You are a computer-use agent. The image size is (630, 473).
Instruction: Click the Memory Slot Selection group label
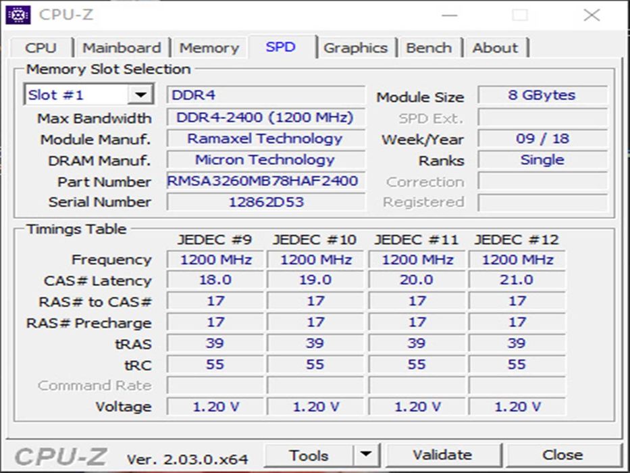click(x=108, y=69)
